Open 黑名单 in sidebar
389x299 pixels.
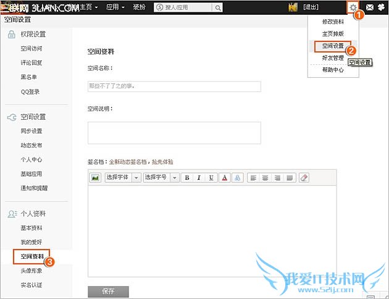point(29,77)
